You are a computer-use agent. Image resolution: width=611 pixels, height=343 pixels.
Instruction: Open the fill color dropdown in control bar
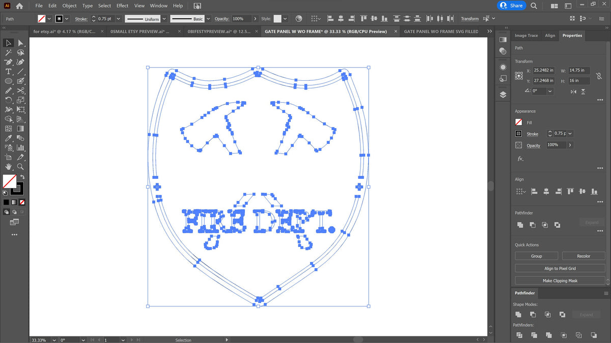(49, 18)
